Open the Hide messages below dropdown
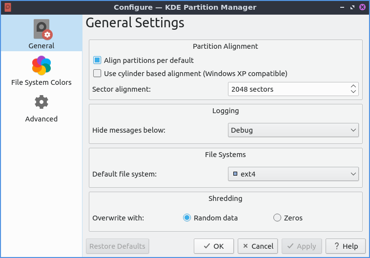The image size is (370, 258). click(293, 130)
